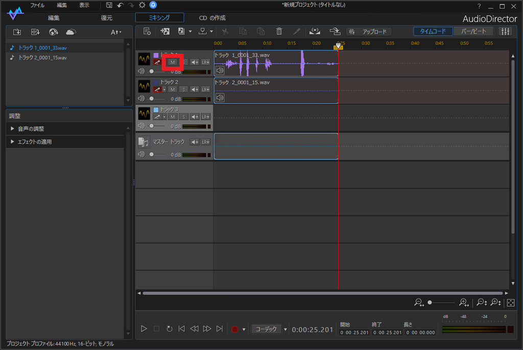Switch to the 編集 room tab
The height and width of the screenshot is (350, 523).
[53, 18]
